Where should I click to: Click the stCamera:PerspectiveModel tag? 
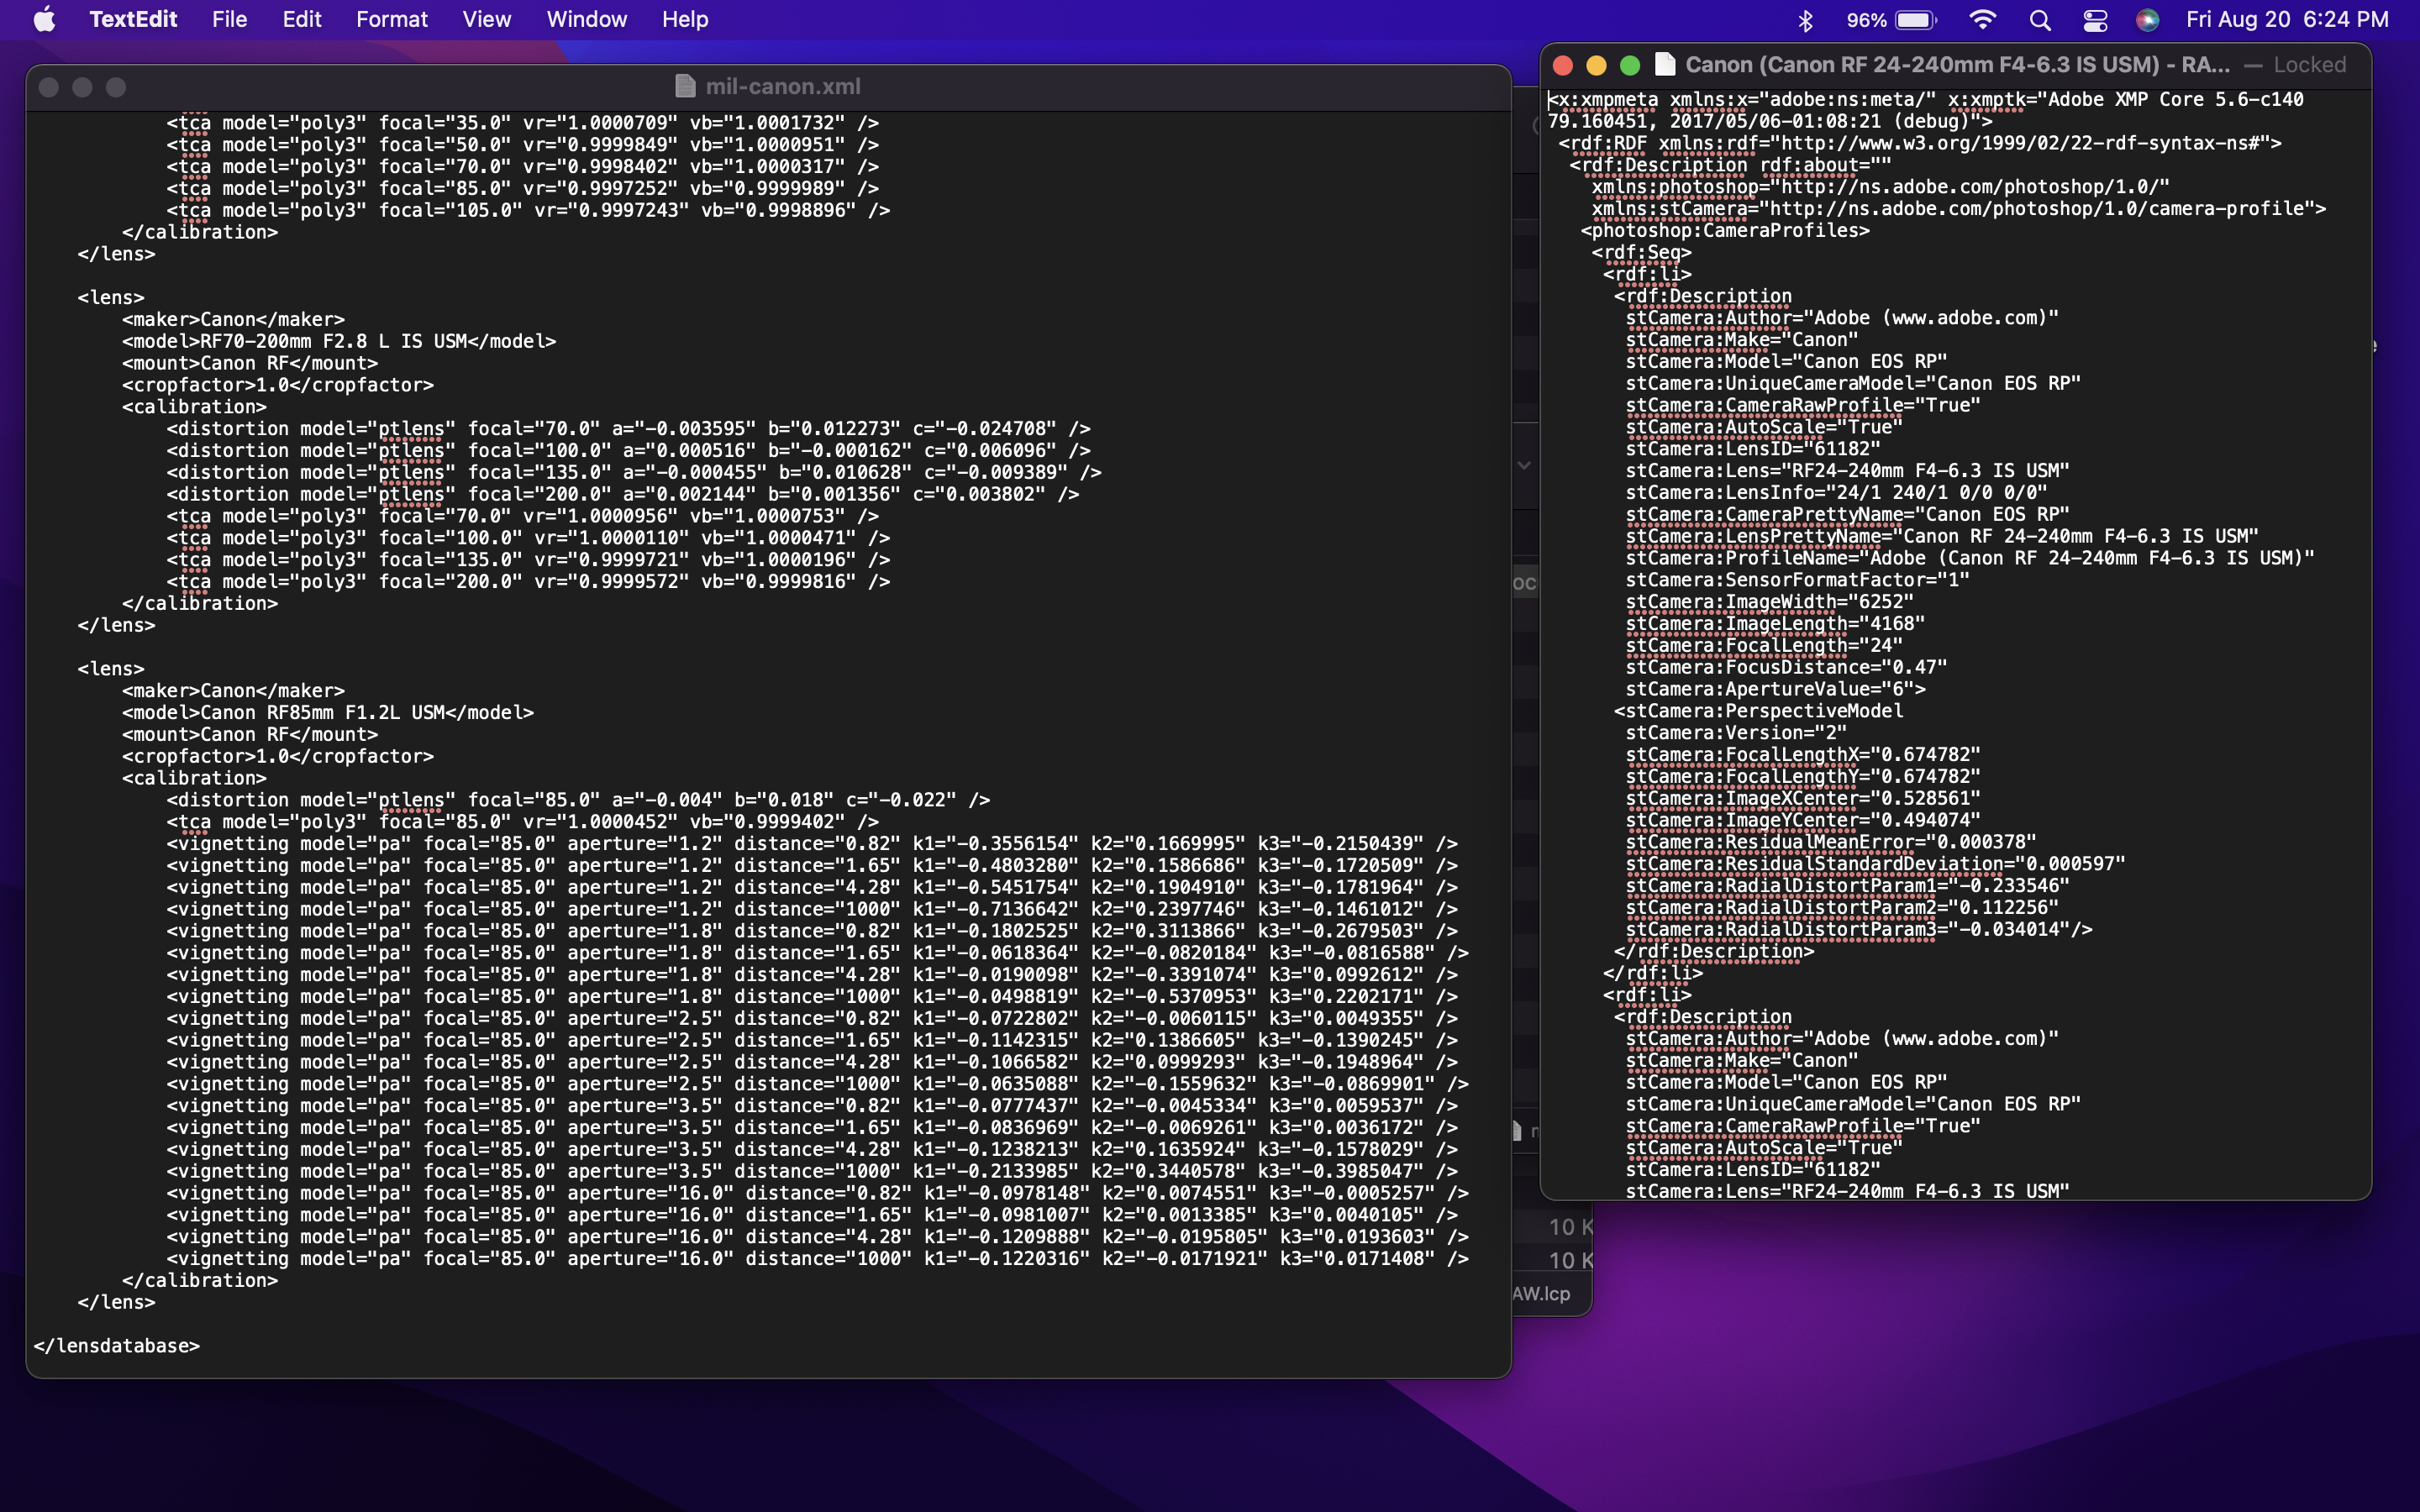pos(1758,710)
